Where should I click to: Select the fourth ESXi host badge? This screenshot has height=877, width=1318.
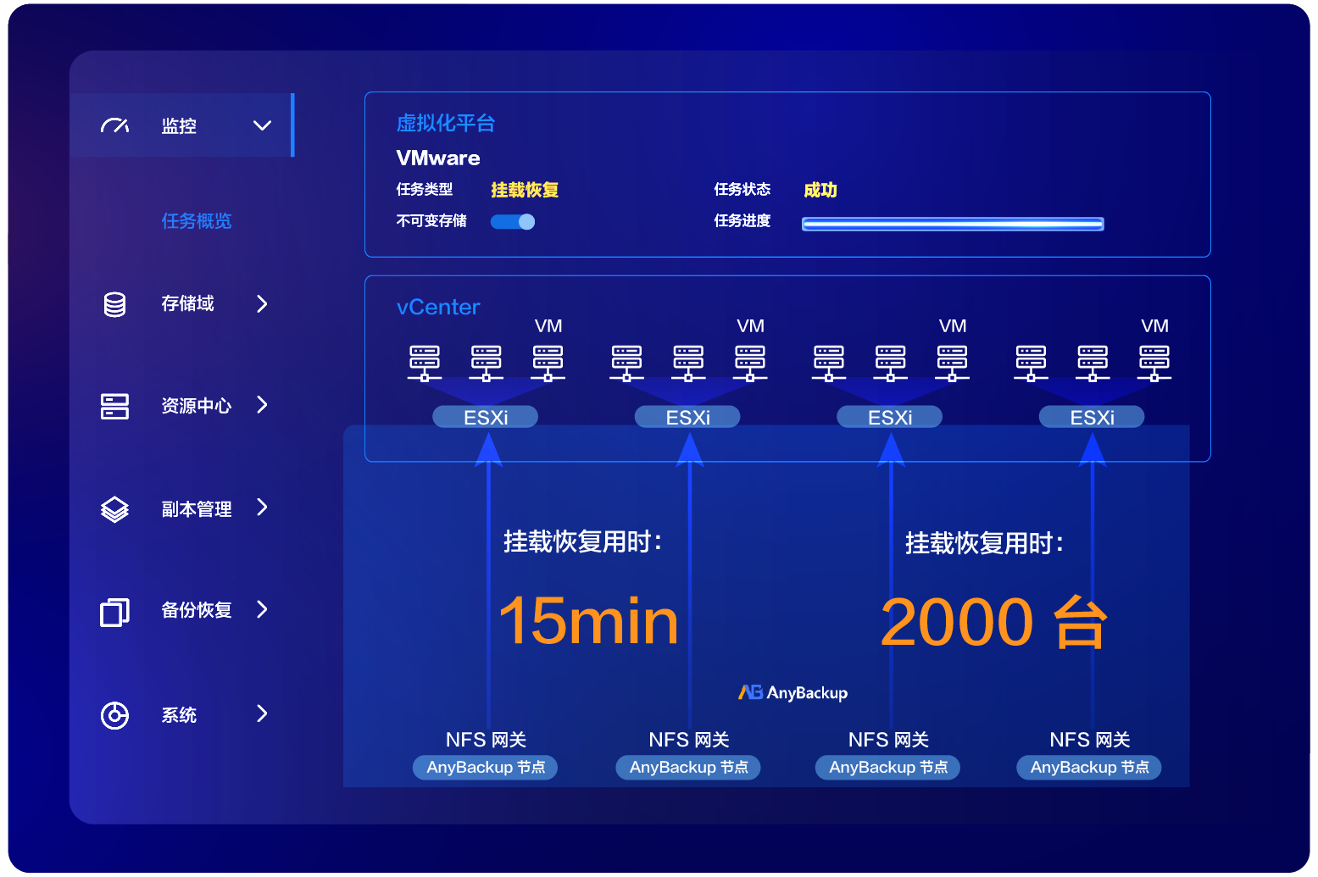(x=1092, y=417)
